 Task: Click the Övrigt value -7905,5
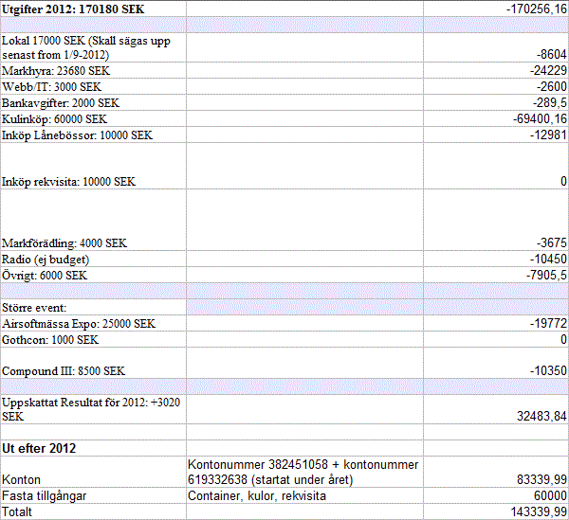coord(543,275)
